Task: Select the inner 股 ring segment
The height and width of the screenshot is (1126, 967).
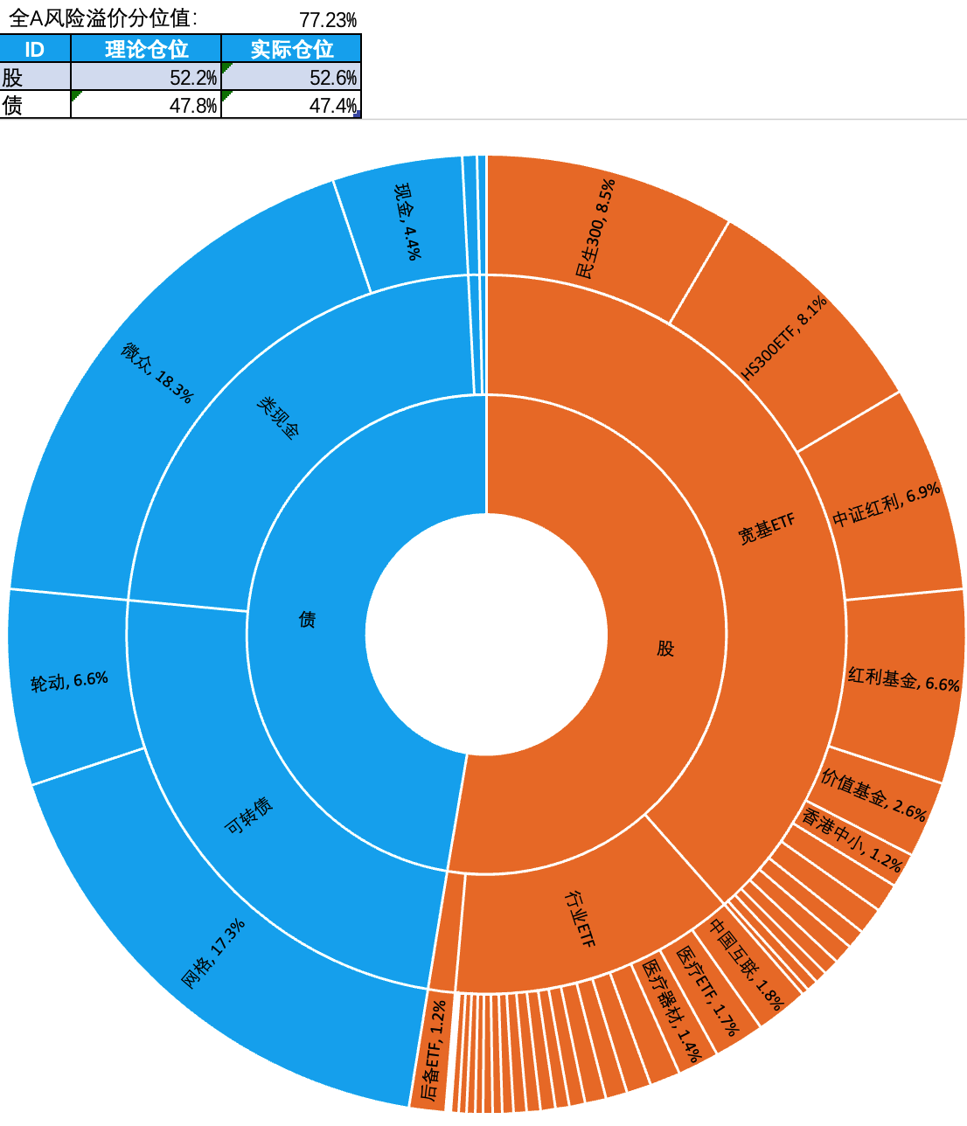Action: tap(665, 648)
